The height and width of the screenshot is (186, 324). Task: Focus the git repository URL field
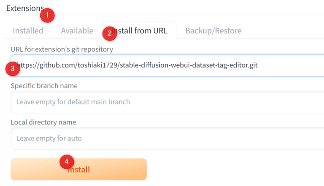coord(169,65)
